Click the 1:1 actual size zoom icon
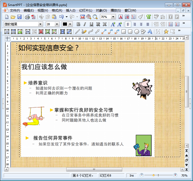This screenshot has width=193, height=181. (x=83, y=17)
